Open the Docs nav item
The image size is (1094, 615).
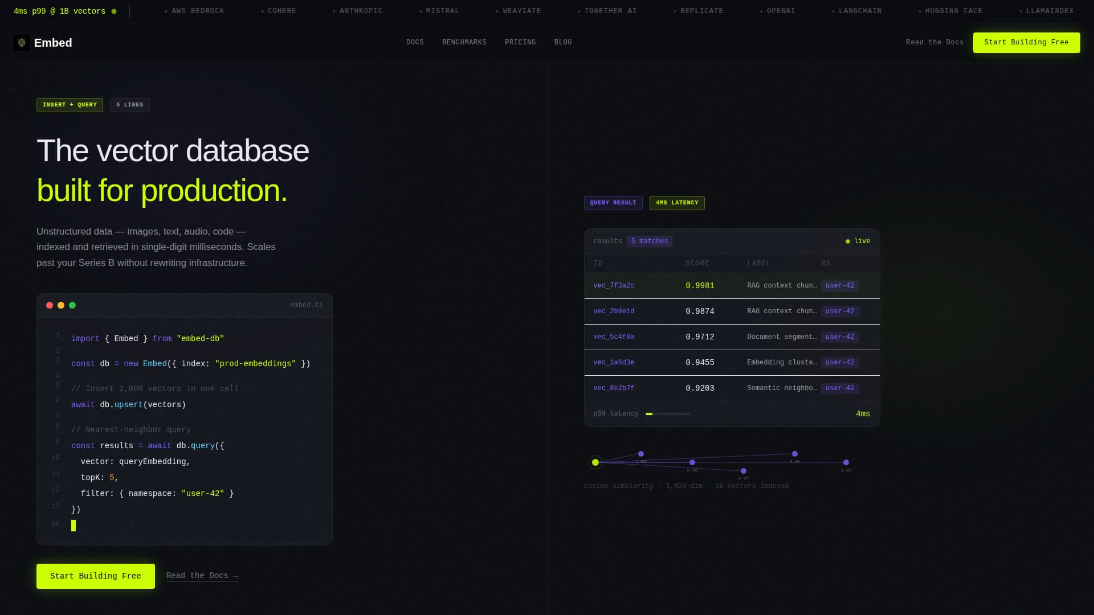pyautogui.click(x=415, y=43)
